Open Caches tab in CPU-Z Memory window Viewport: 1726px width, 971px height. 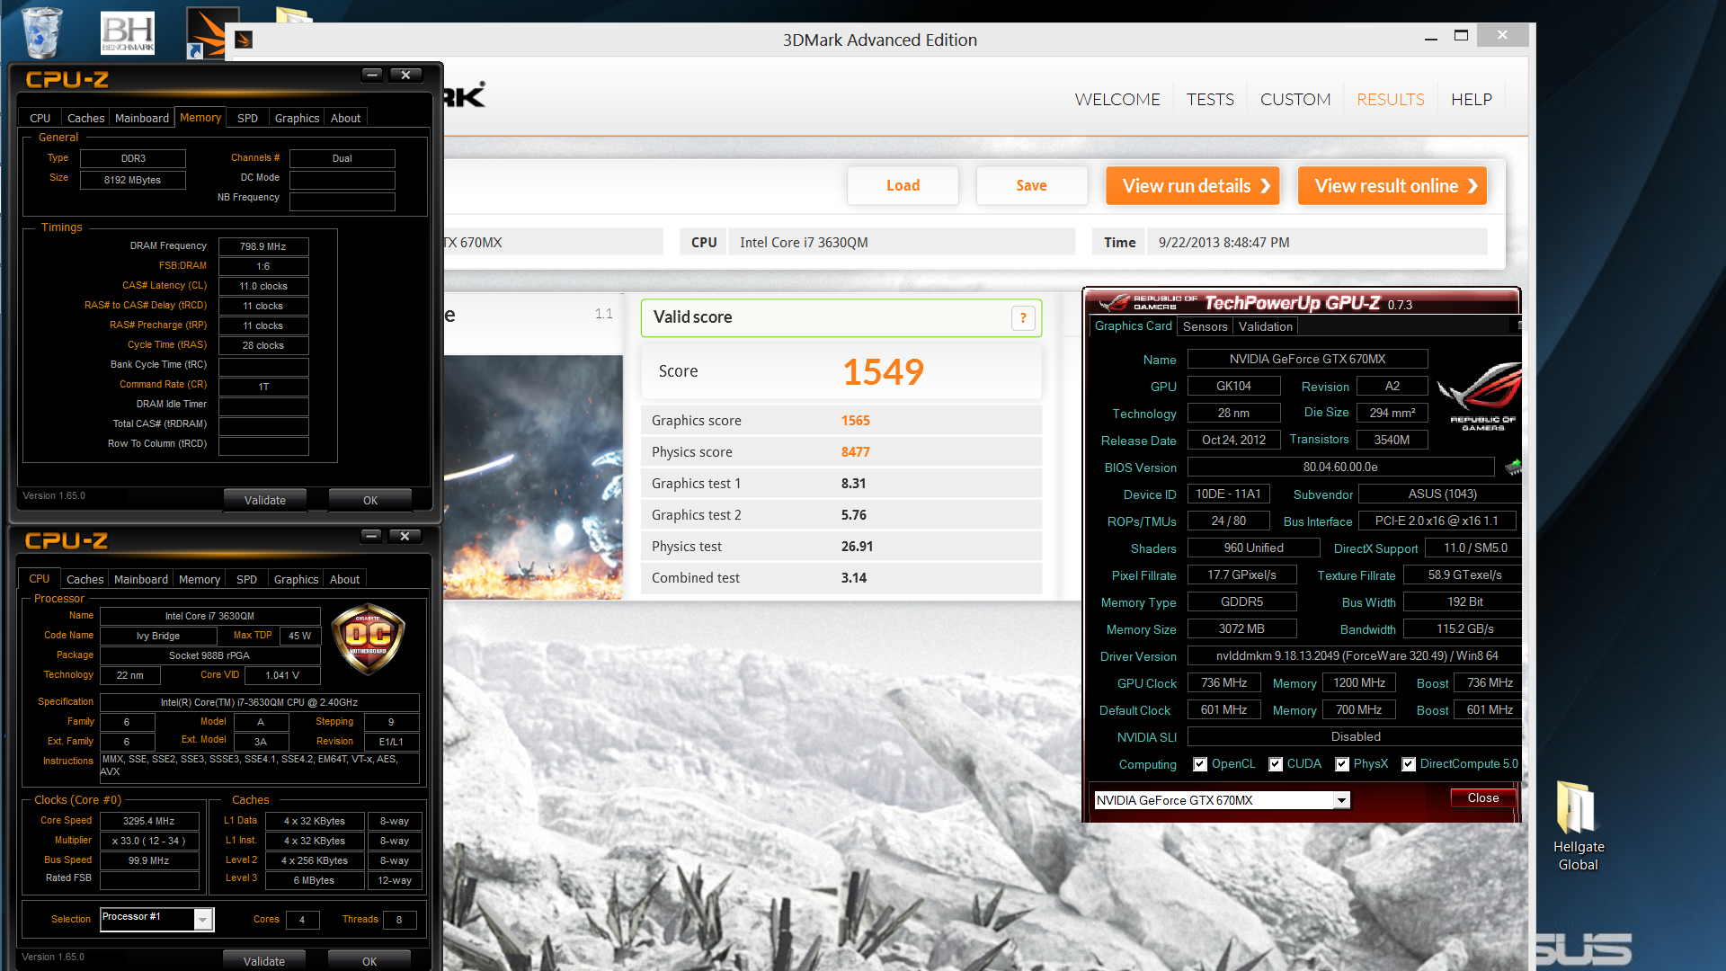click(x=85, y=118)
